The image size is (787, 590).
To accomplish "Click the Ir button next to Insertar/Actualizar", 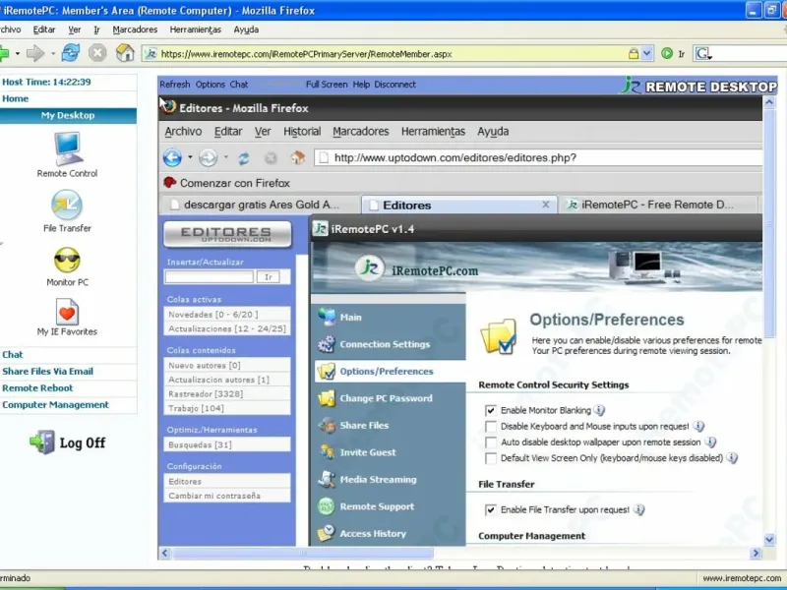I will point(269,277).
